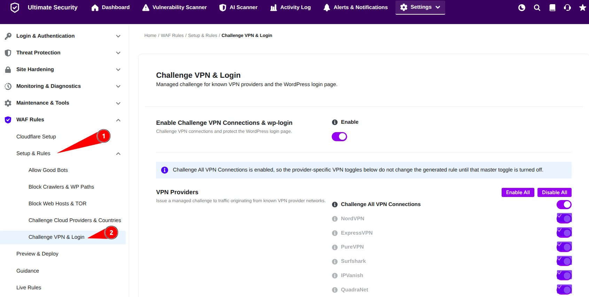Click the Ultimate Security shield logo
The width and height of the screenshot is (589, 297).
coord(15,7)
